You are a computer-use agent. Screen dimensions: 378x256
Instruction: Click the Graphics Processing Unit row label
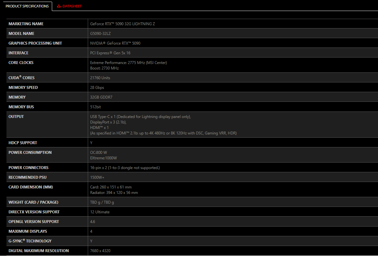[x=35, y=43]
